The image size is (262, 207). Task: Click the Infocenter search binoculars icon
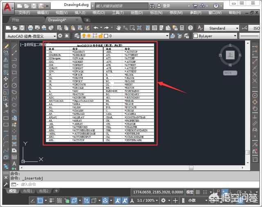(x=152, y=7)
